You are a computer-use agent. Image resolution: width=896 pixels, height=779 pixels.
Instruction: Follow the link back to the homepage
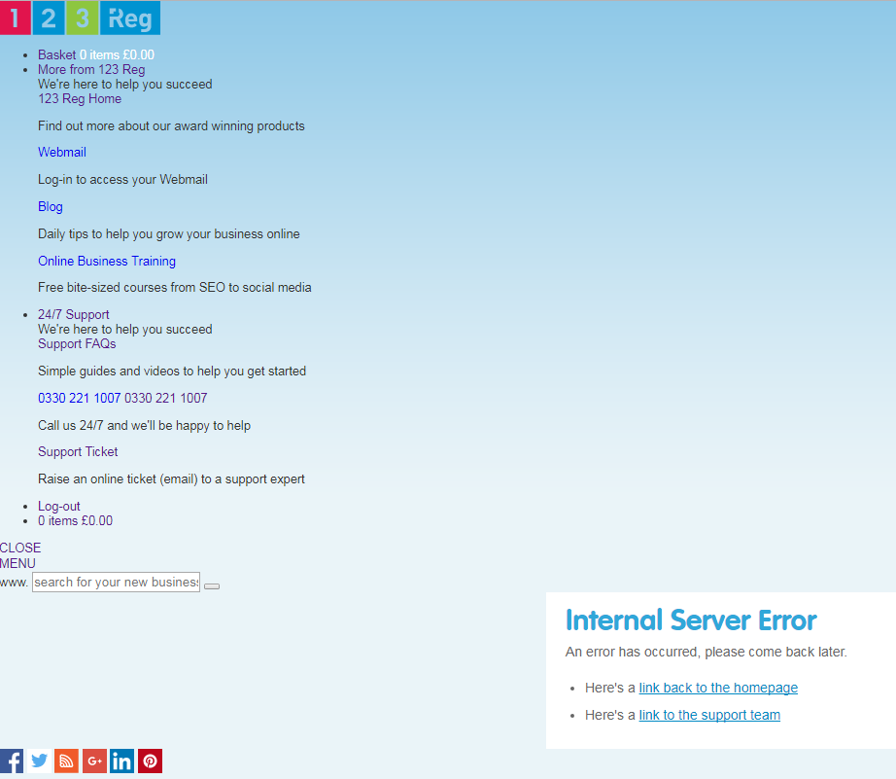(x=718, y=688)
